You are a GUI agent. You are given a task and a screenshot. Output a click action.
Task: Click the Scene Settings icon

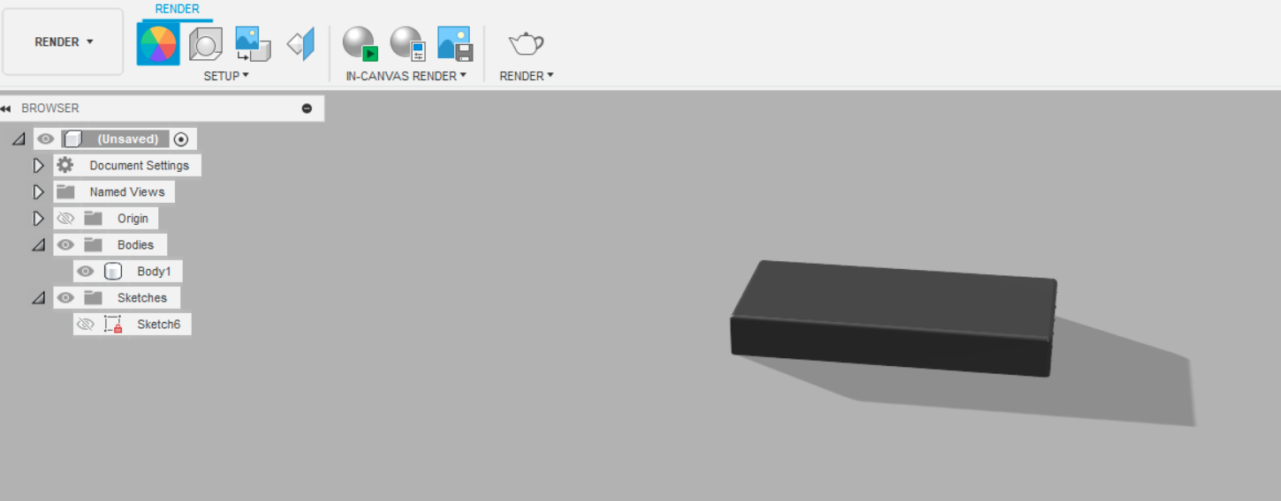click(206, 43)
